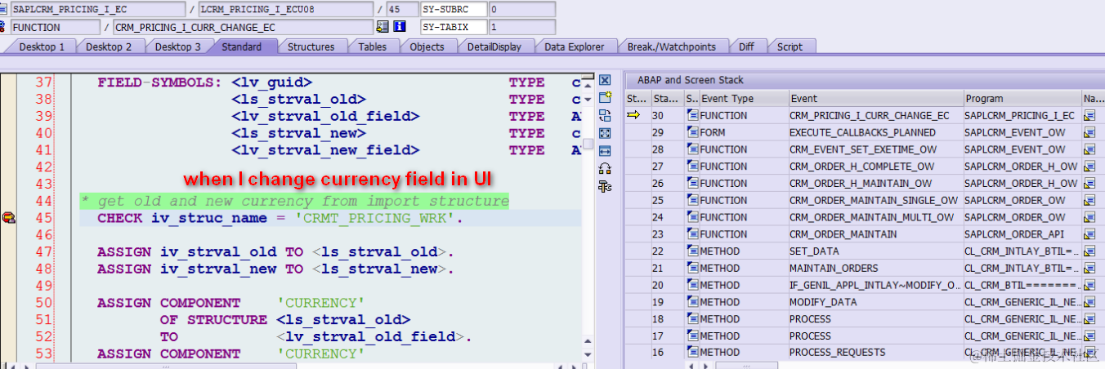Click the full screen tool icon
This screenshot has height=369, width=1105.
[605, 133]
